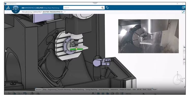Open the 3DEXPERIENCE compass
Screen dimensions: 189x98
[x=16, y=9]
